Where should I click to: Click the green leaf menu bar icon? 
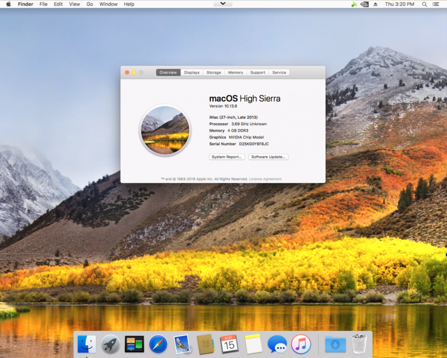point(354,4)
